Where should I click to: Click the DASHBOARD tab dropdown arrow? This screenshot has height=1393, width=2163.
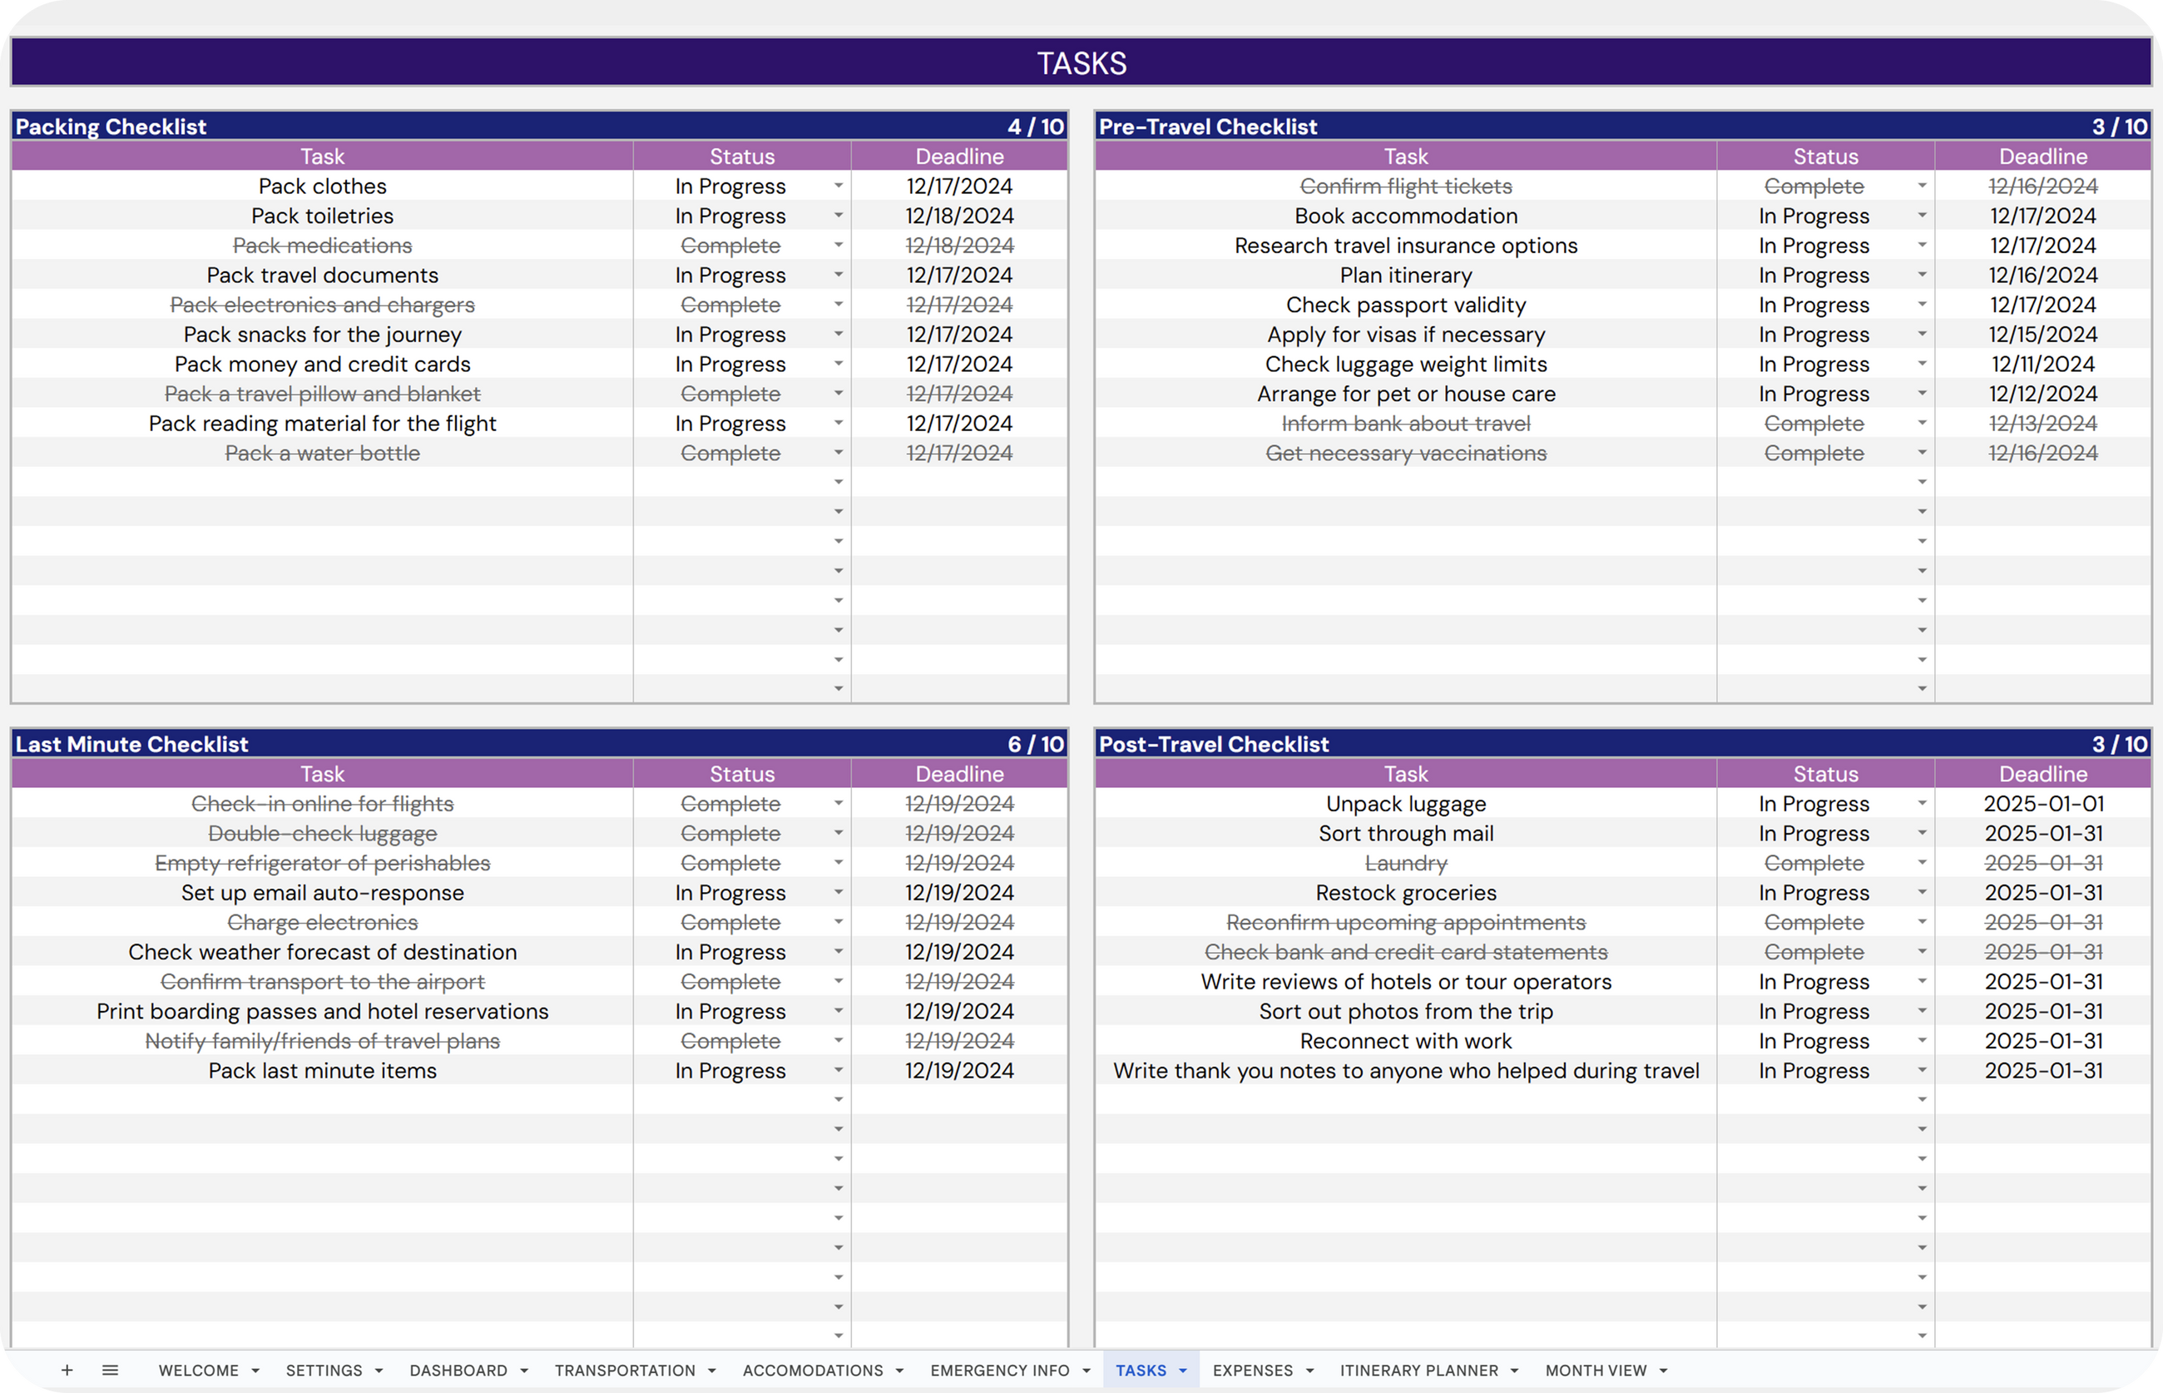523,1371
